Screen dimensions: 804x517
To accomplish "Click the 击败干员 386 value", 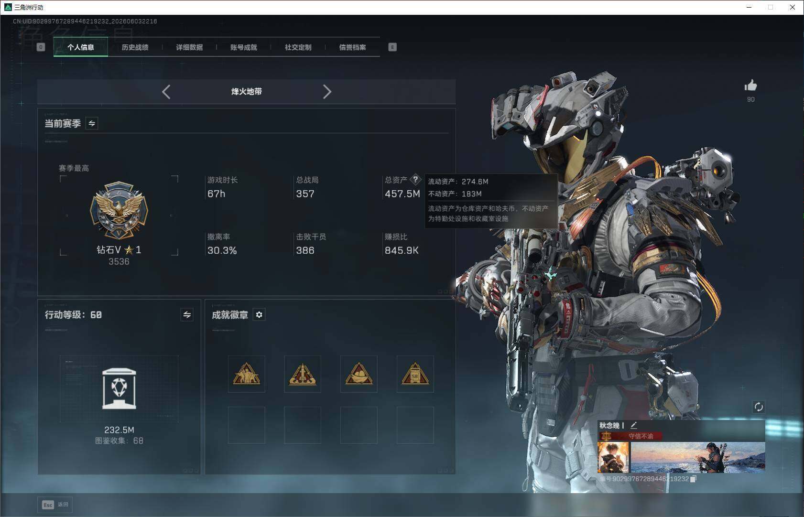I will pyautogui.click(x=305, y=250).
